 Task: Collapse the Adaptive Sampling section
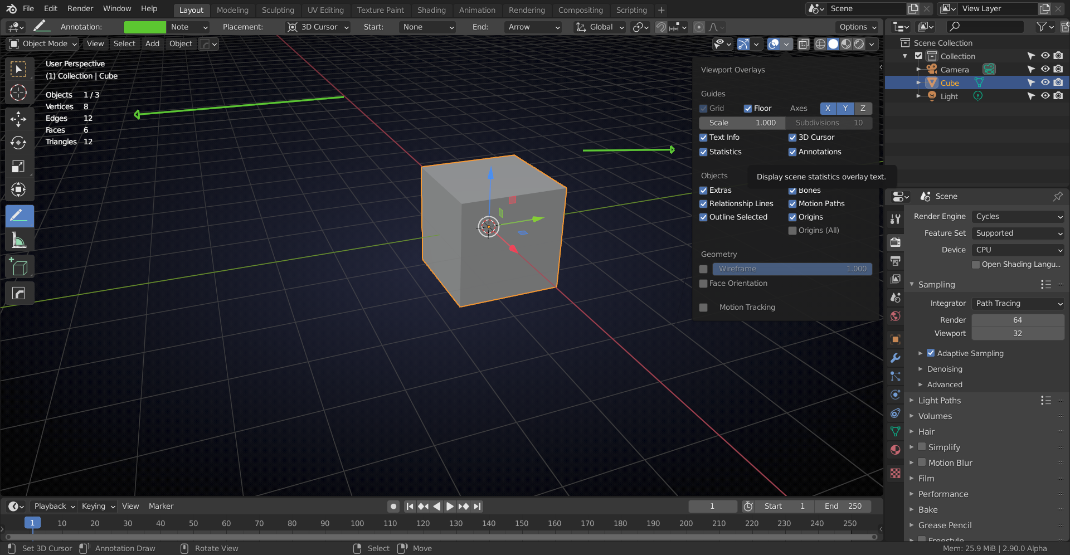920,353
